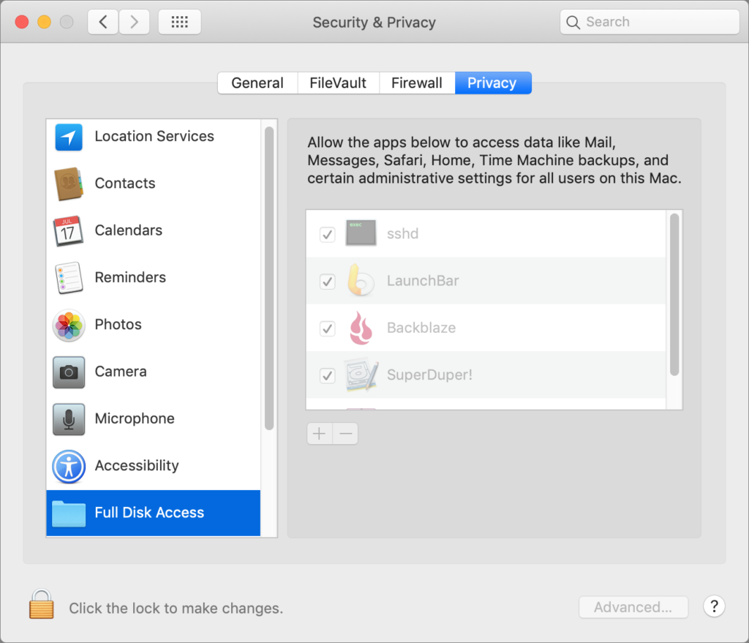This screenshot has height=643, width=749.
Task: Click the privacy categories list scrollbar
Action: (269, 279)
